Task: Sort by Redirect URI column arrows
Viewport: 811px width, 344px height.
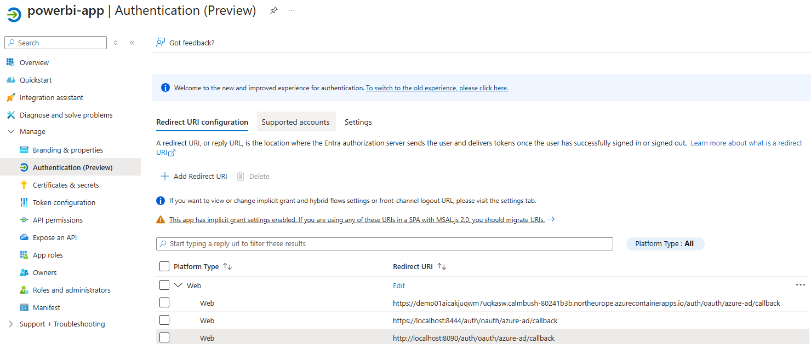Action: (442, 266)
